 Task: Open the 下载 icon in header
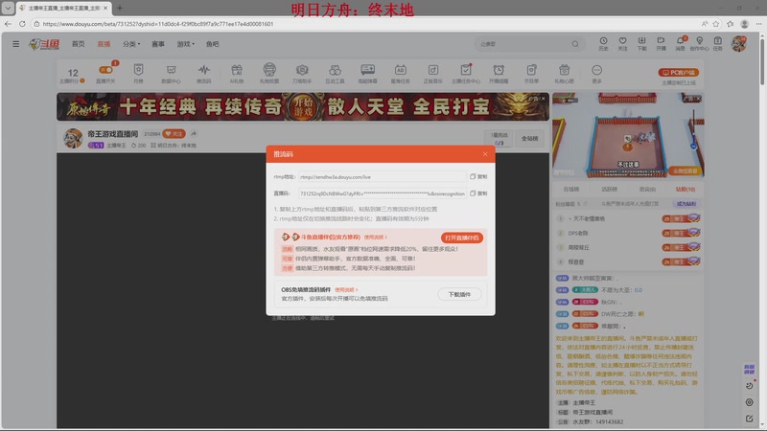pos(641,43)
